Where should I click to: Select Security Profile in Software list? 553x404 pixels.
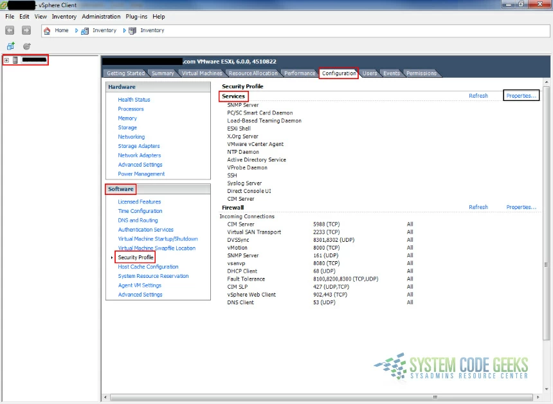click(x=136, y=257)
